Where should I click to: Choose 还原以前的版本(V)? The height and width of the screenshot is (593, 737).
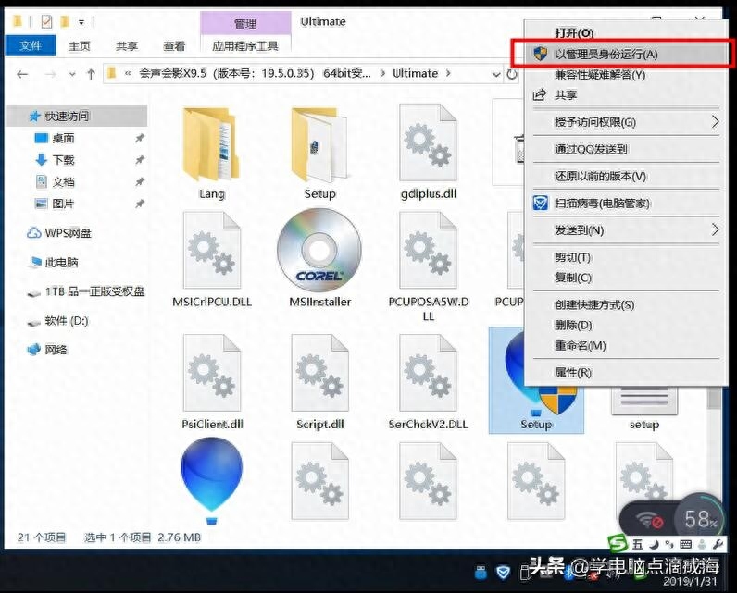625,177
